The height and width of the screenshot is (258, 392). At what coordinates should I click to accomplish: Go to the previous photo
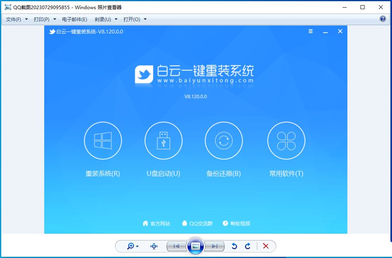click(x=176, y=246)
